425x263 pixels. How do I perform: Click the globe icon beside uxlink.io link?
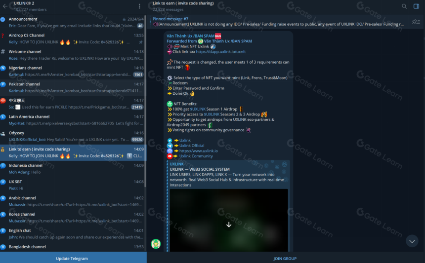pos(170,150)
